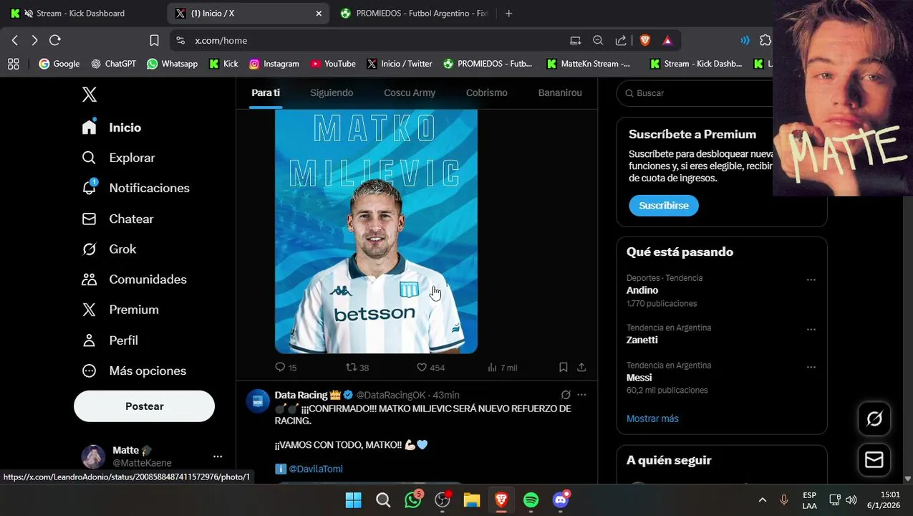Image resolution: width=913 pixels, height=516 pixels.
Task: Click the X logo in the sidebar
Action: 89,94
